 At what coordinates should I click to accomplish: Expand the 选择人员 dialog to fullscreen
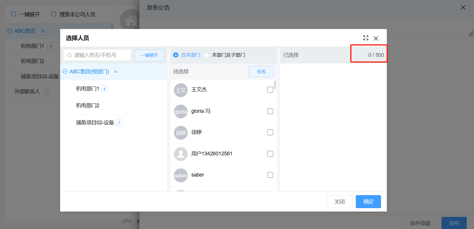(x=366, y=38)
